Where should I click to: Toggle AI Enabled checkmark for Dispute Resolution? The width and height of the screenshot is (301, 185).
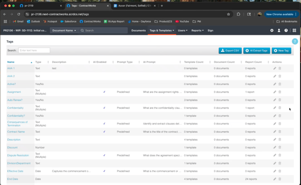tap(104, 155)
